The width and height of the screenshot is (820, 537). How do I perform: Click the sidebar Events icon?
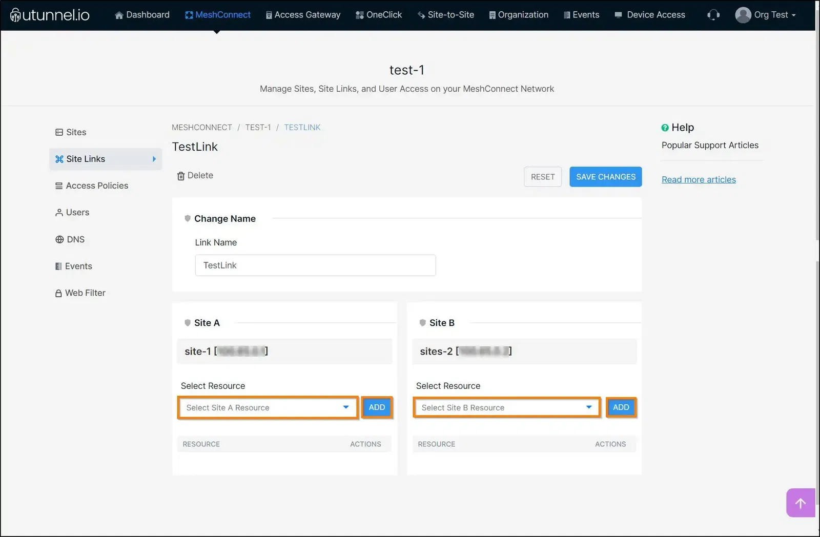[x=58, y=266]
